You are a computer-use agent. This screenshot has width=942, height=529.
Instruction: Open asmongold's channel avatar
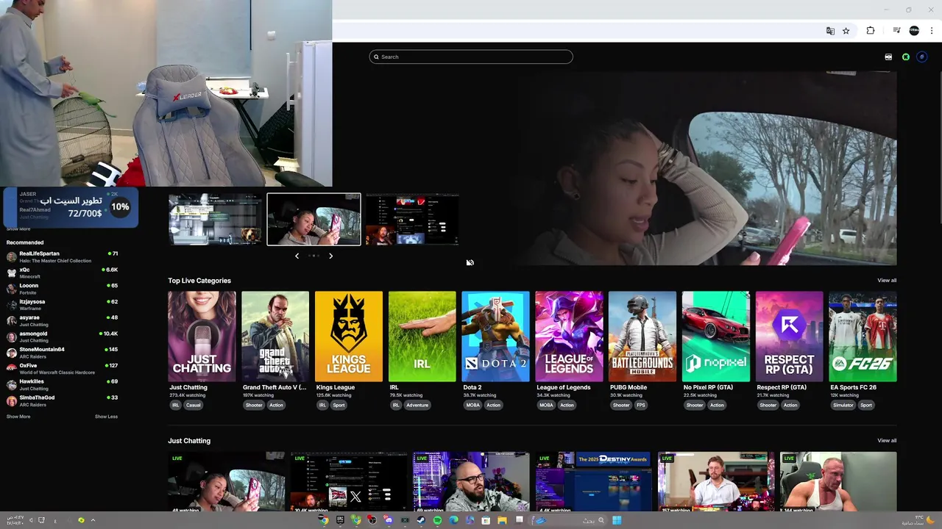[x=11, y=337]
